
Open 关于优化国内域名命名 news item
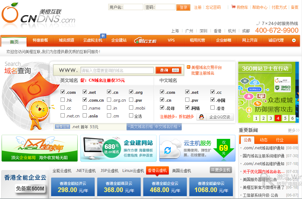(x=263, y=172)
